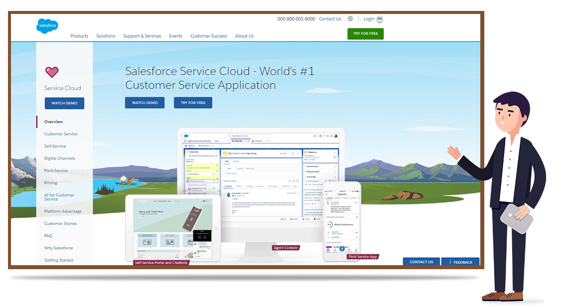Open the Solutions menu
Image resolution: width=574 pixels, height=307 pixels.
coord(106,36)
